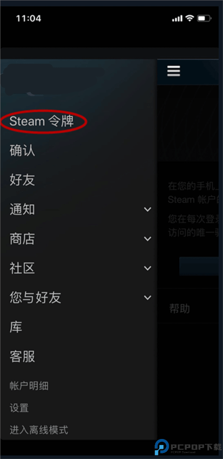Select 确认 in the side menu
This screenshot has width=223, height=459.
coord(22,150)
